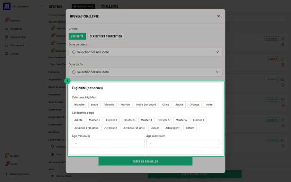This screenshot has height=182, width=291.
Task: Click the Challenges trophy icon in Gestion menu
Action: pyautogui.click(x=53, y=147)
